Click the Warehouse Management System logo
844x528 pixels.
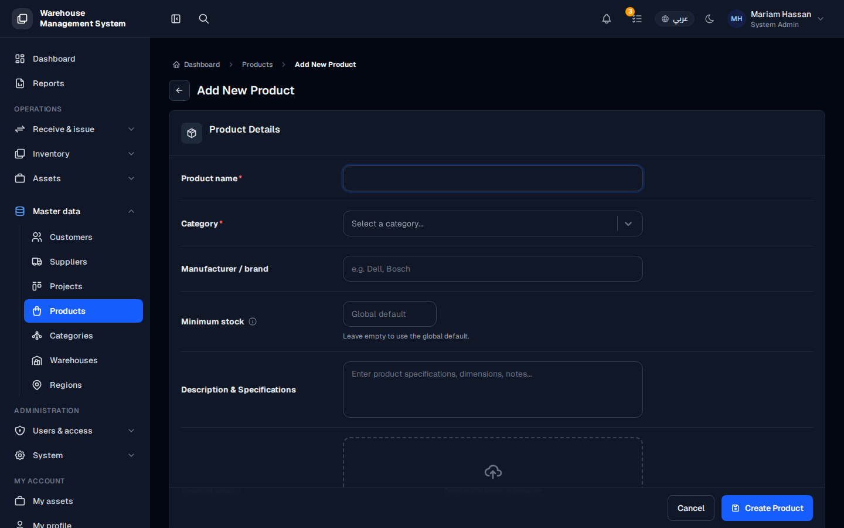click(22, 19)
